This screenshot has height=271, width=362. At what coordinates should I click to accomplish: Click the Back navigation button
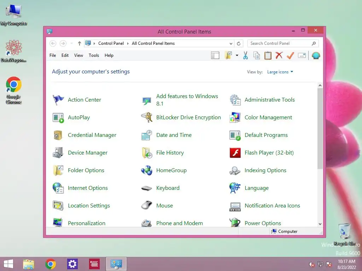tap(53, 43)
